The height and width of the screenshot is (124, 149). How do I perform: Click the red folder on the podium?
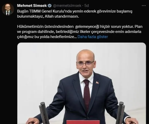coord(83,122)
